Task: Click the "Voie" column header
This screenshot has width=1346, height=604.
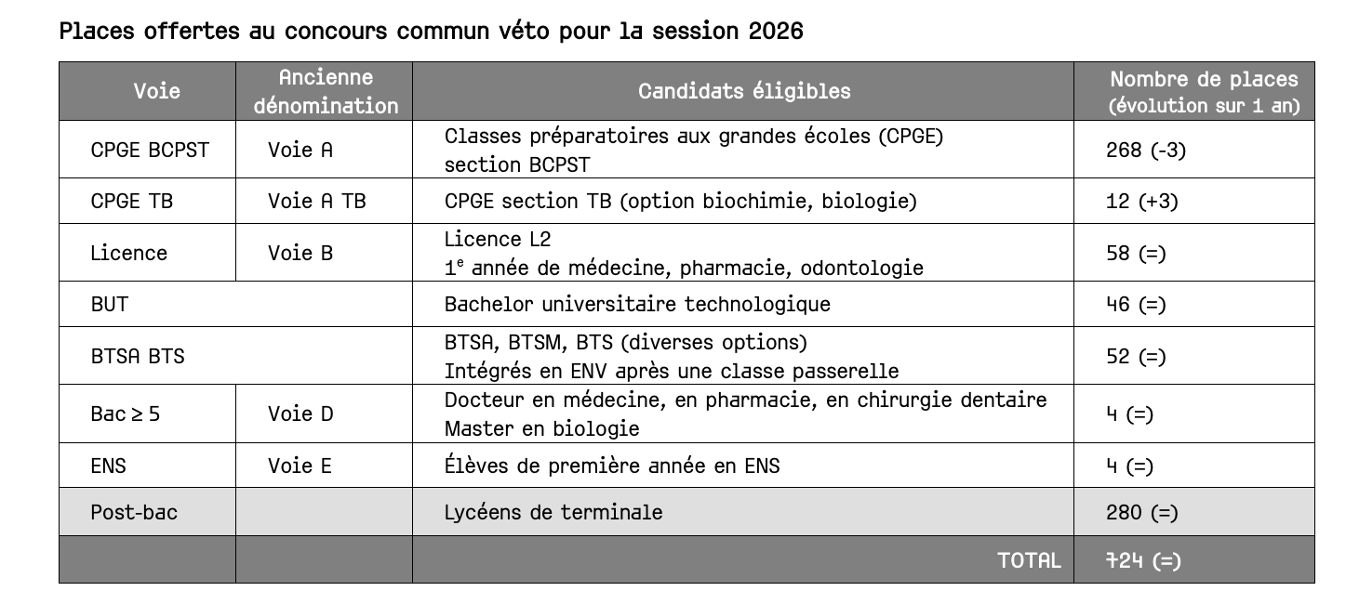Action: click(156, 91)
